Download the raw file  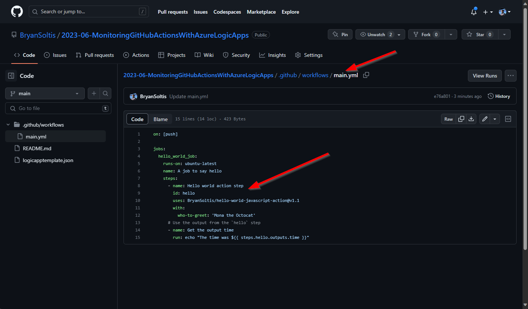pos(471,119)
